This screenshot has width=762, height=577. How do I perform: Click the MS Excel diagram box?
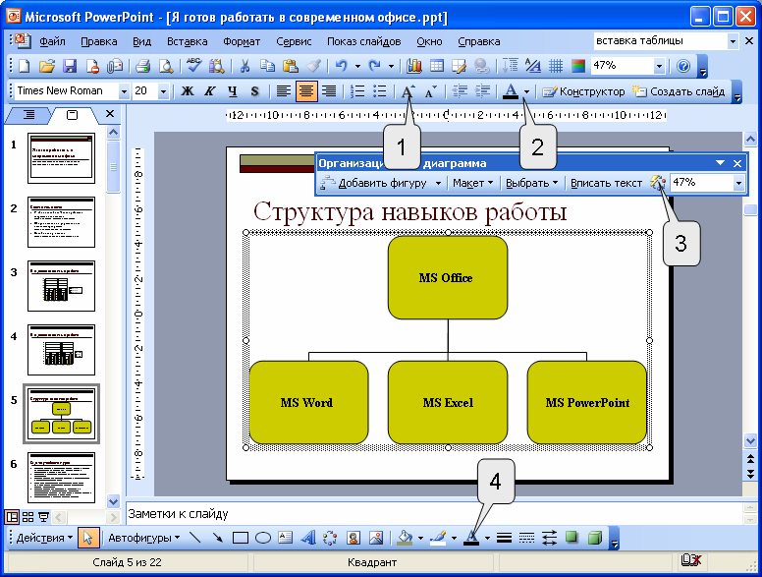448,402
